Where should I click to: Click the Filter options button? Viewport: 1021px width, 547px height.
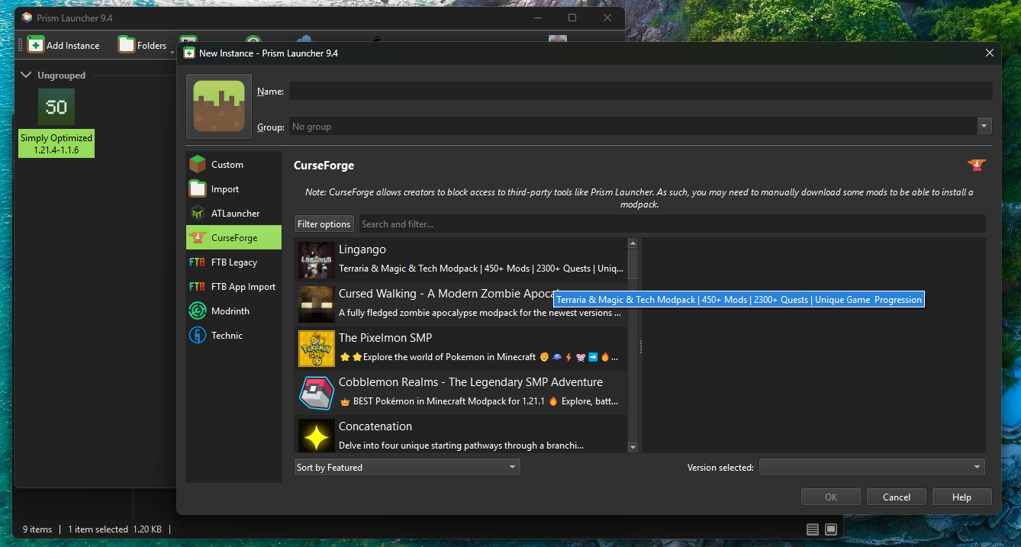pyautogui.click(x=324, y=224)
